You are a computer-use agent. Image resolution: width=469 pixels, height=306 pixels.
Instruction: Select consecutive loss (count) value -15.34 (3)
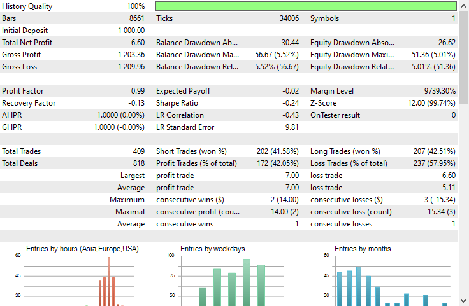point(440,212)
